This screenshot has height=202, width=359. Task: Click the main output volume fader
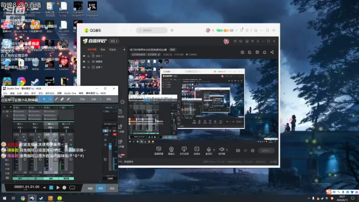110,147
